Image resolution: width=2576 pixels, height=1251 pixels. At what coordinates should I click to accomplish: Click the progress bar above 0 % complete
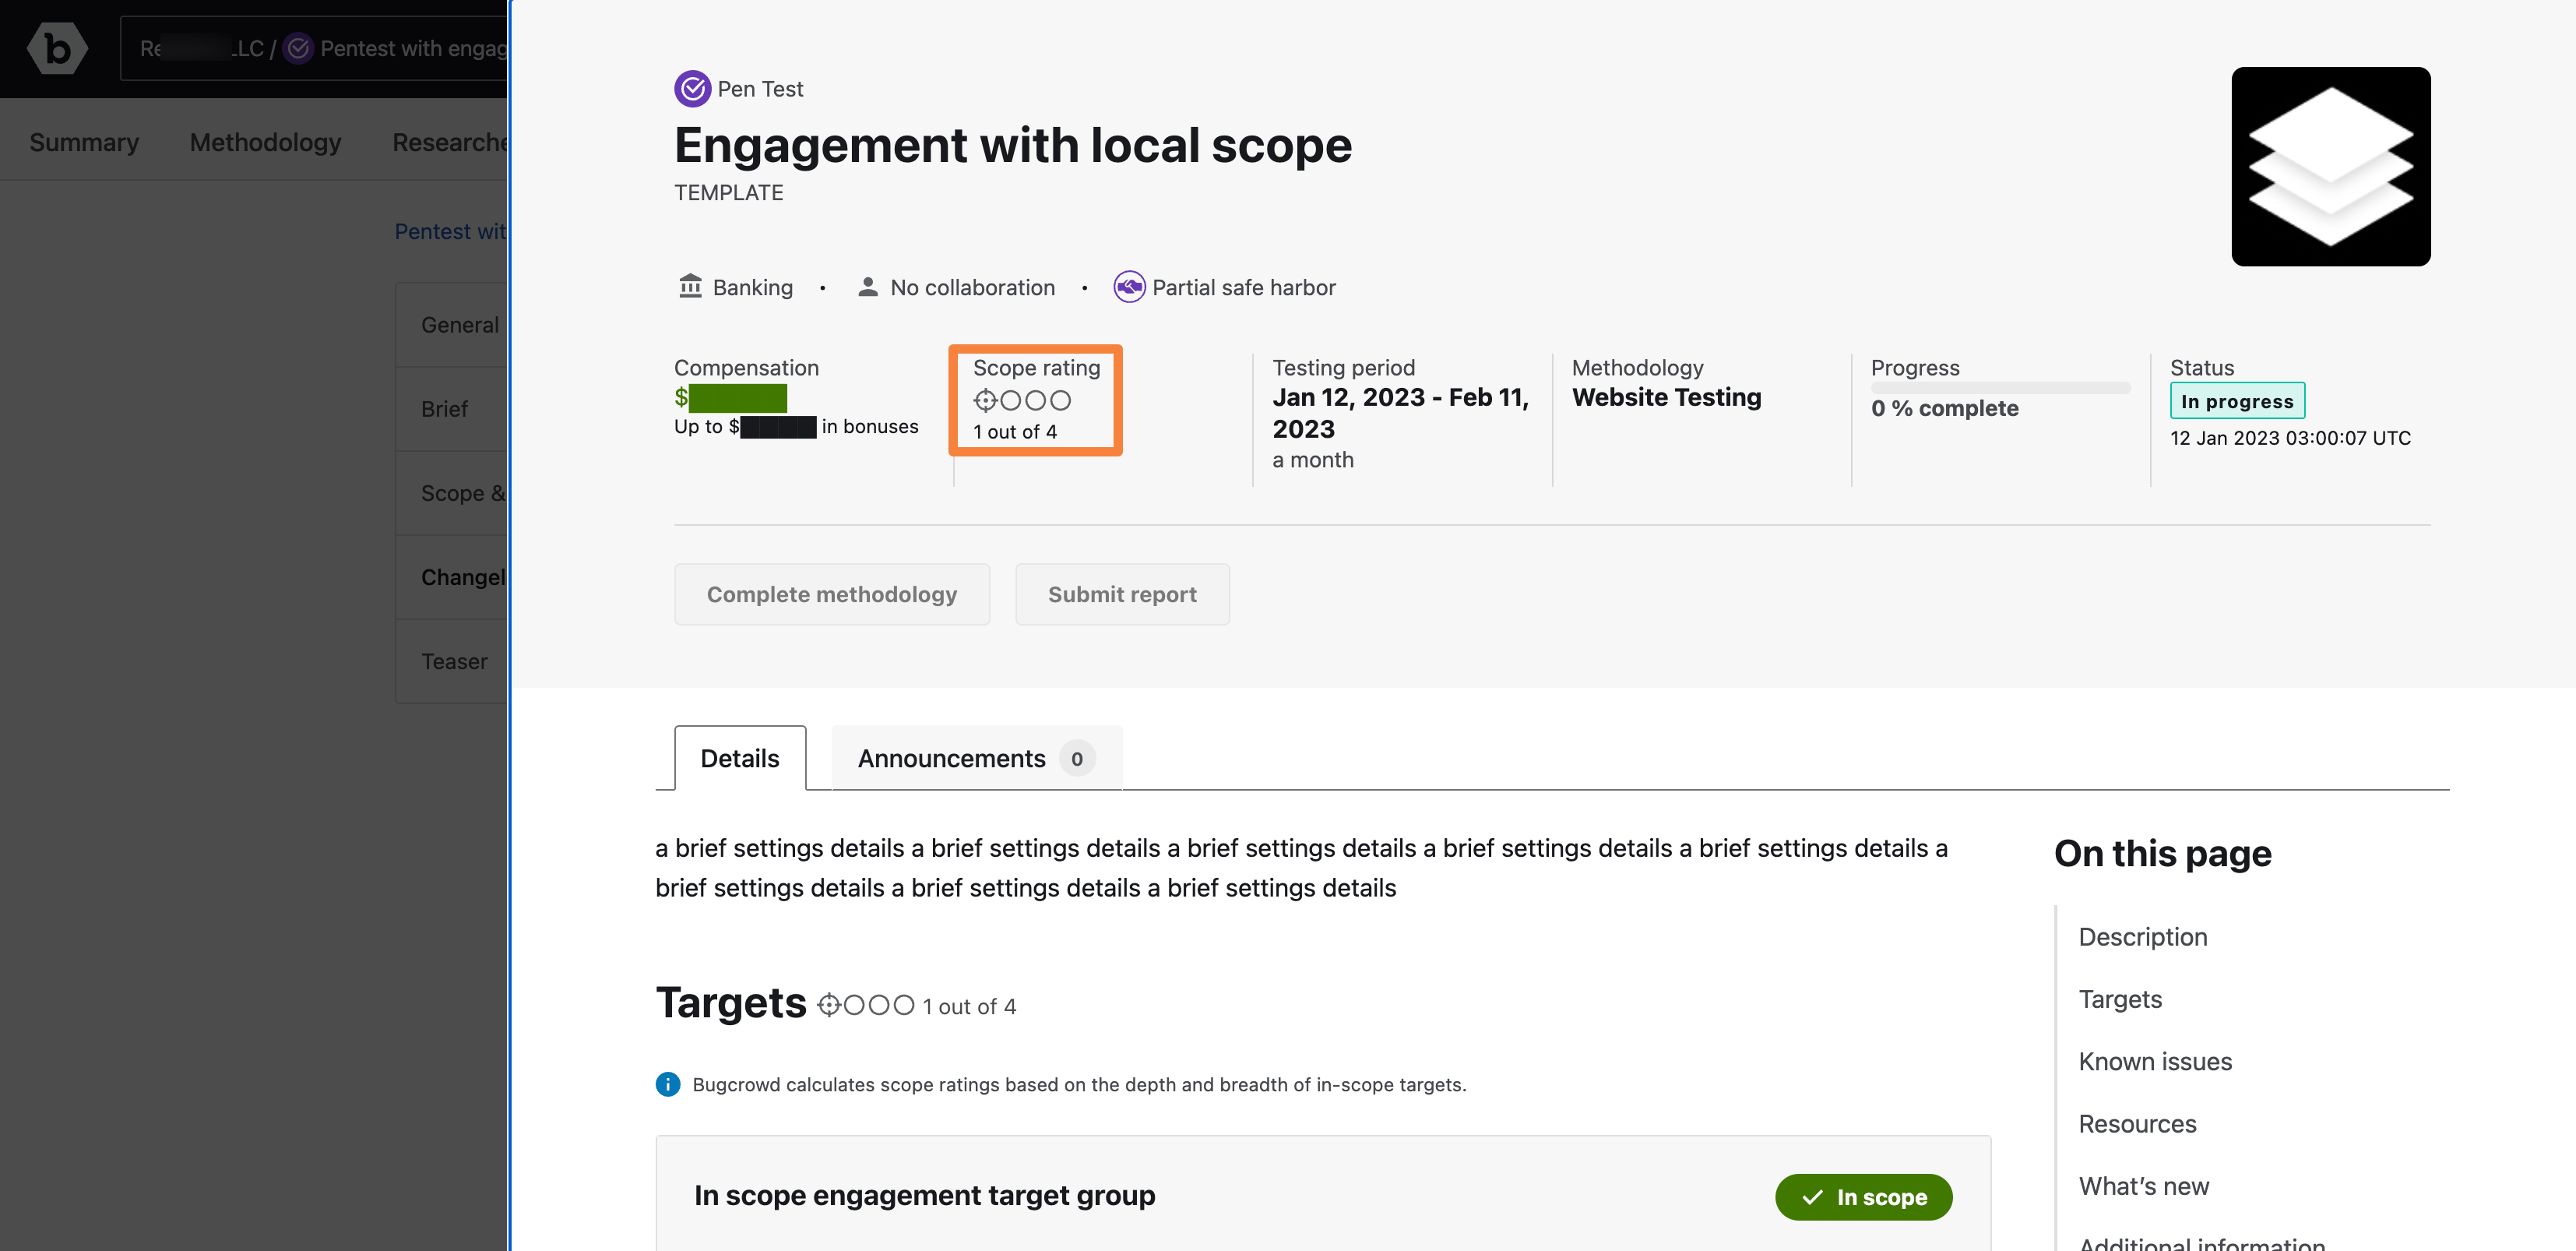[x=2000, y=388]
